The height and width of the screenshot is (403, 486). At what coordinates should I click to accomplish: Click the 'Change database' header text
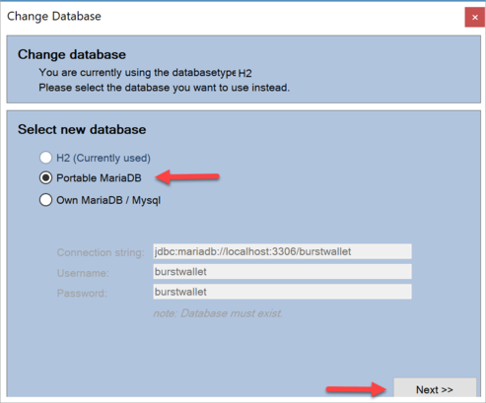click(72, 54)
